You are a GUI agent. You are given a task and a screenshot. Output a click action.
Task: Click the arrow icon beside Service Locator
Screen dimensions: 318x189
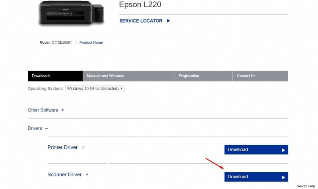[x=168, y=21]
